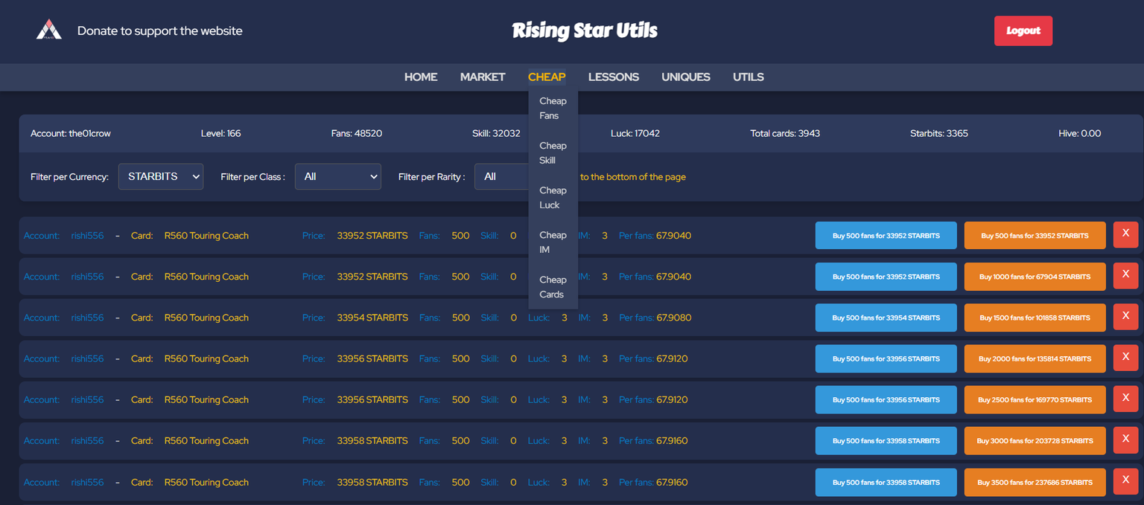Select Cheap IM in the dropdown menu
The width and height of the screenshot is (1144, 505).
pos(553,242)
